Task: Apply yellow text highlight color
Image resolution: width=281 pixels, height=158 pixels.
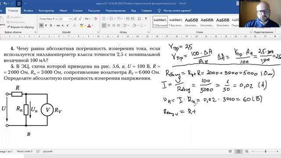Action: 82,25
